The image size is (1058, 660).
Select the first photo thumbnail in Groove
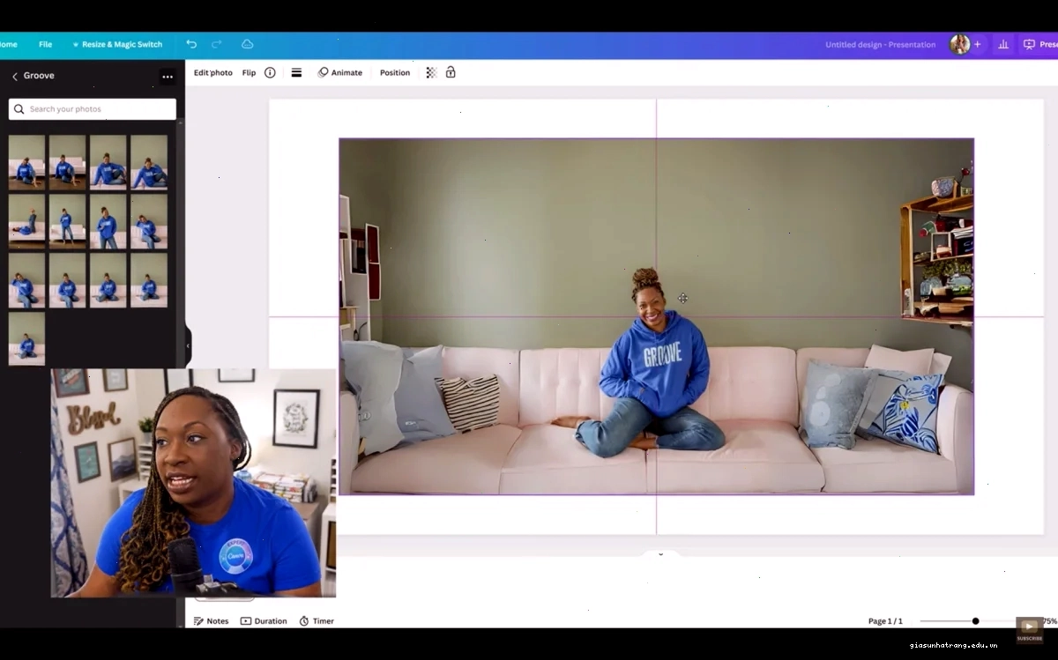click(x=26, y=162)
